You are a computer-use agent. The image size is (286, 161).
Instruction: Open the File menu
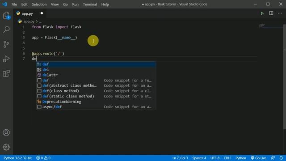(x=14, y=4)
